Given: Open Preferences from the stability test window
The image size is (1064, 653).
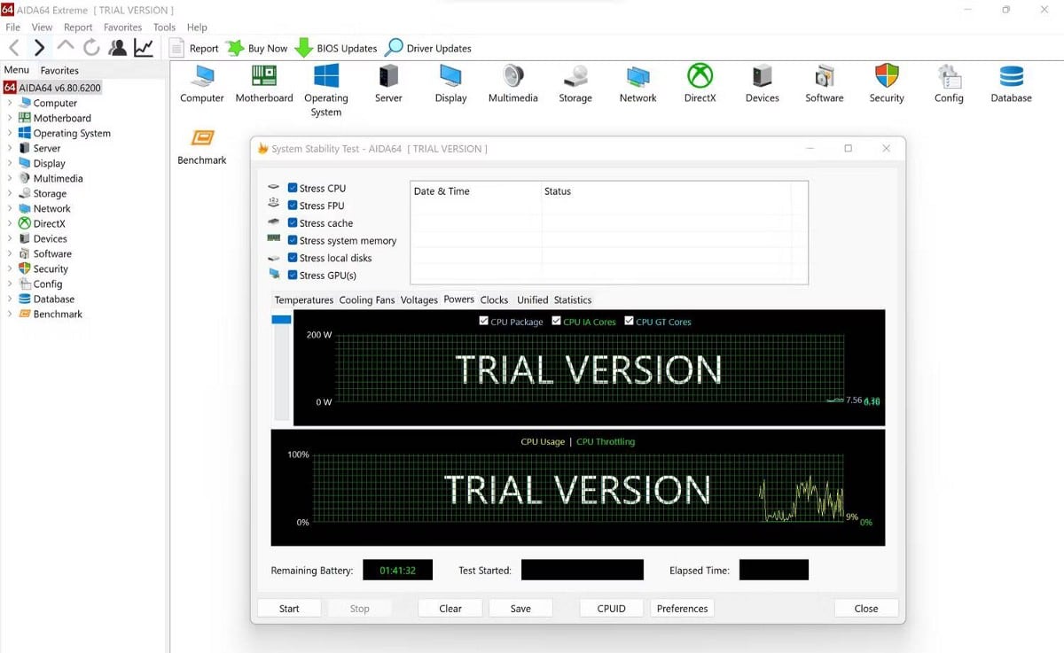Looking at the screenshot, I should (x=682, y=608).
